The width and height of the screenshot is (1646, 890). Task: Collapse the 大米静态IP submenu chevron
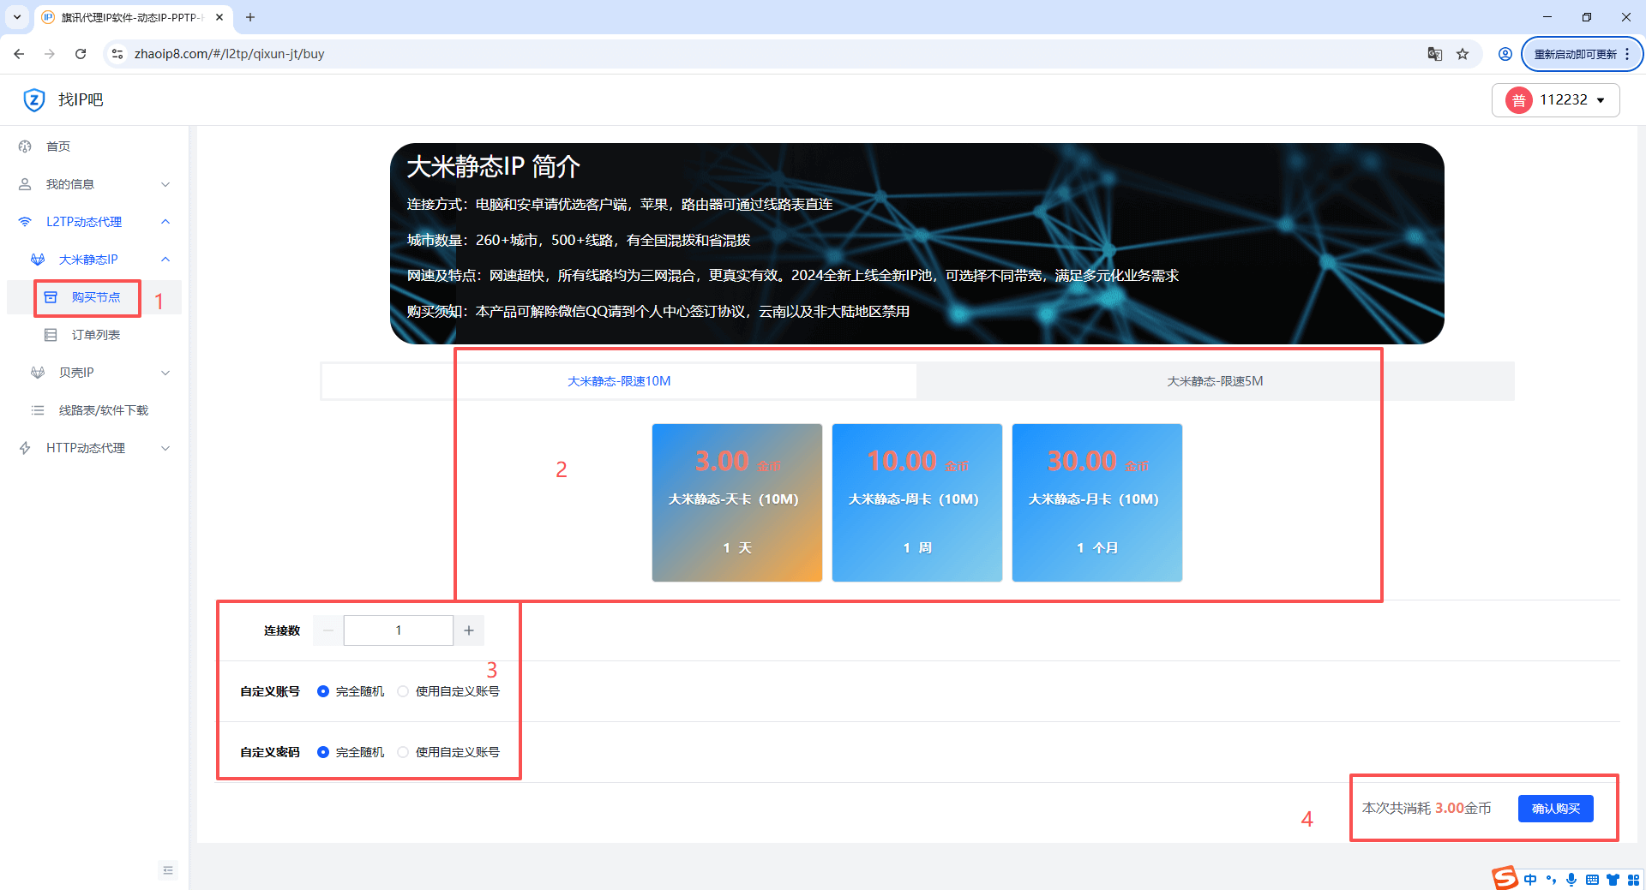[165, 260]
